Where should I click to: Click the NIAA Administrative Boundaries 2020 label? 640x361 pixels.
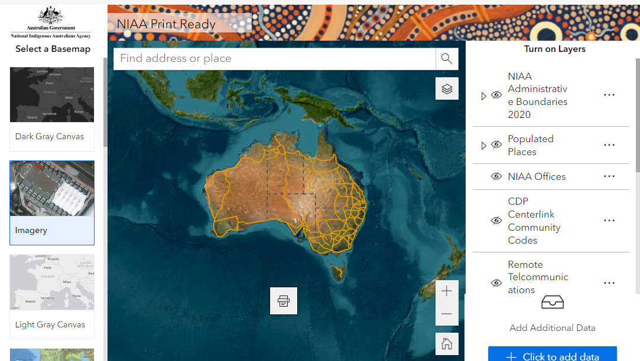point(538,96)
